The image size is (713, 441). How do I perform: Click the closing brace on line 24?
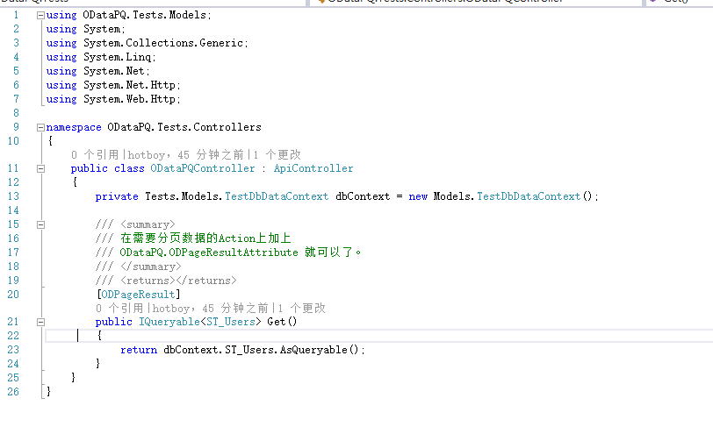click(x=97, y=363)
